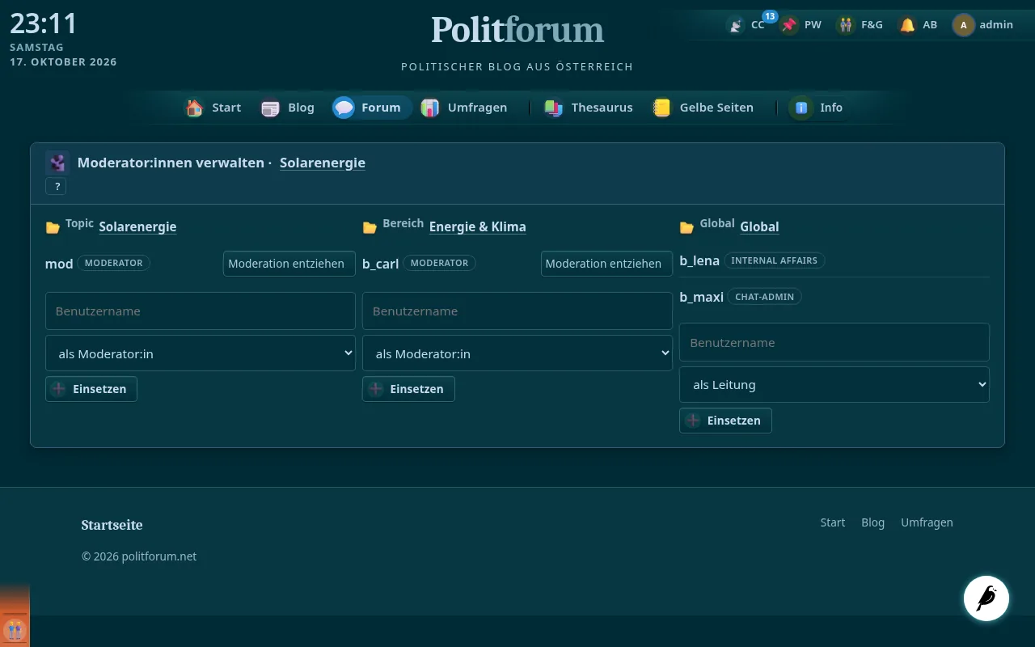Open Thesaurus navigation item
The image size is (1035, 647).
coord(589,108)
